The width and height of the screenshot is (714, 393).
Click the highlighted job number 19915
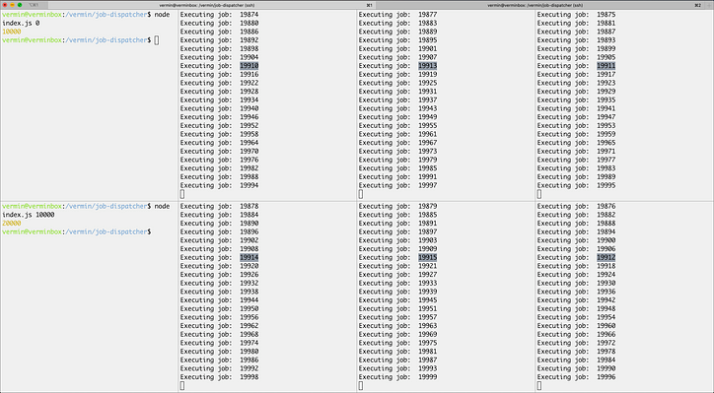[x=428, y=257]
